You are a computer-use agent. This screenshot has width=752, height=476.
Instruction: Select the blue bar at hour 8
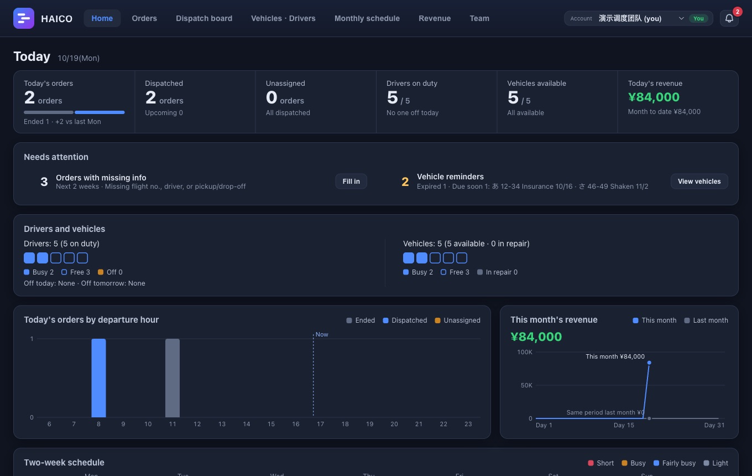click(98, 378)
